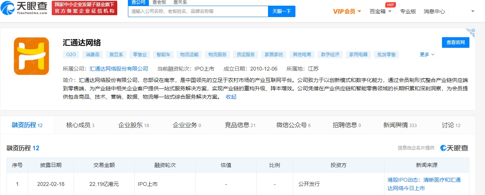Collapse the company intro with 收起
This screenshot has height=195, width=485.
point(231,97)
